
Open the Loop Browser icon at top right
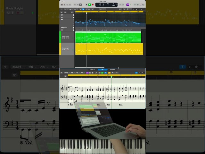click(x=141, y=5)
